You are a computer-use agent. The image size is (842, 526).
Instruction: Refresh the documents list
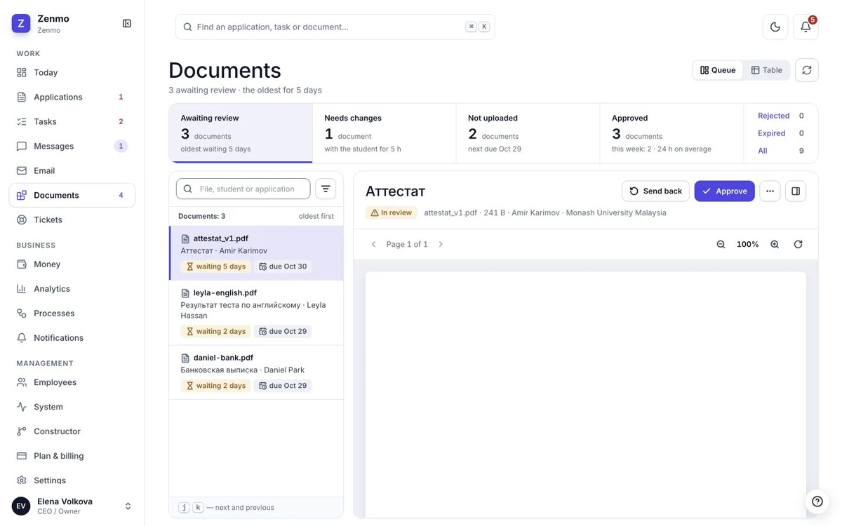pyautogui.click(x=807, y=70)
